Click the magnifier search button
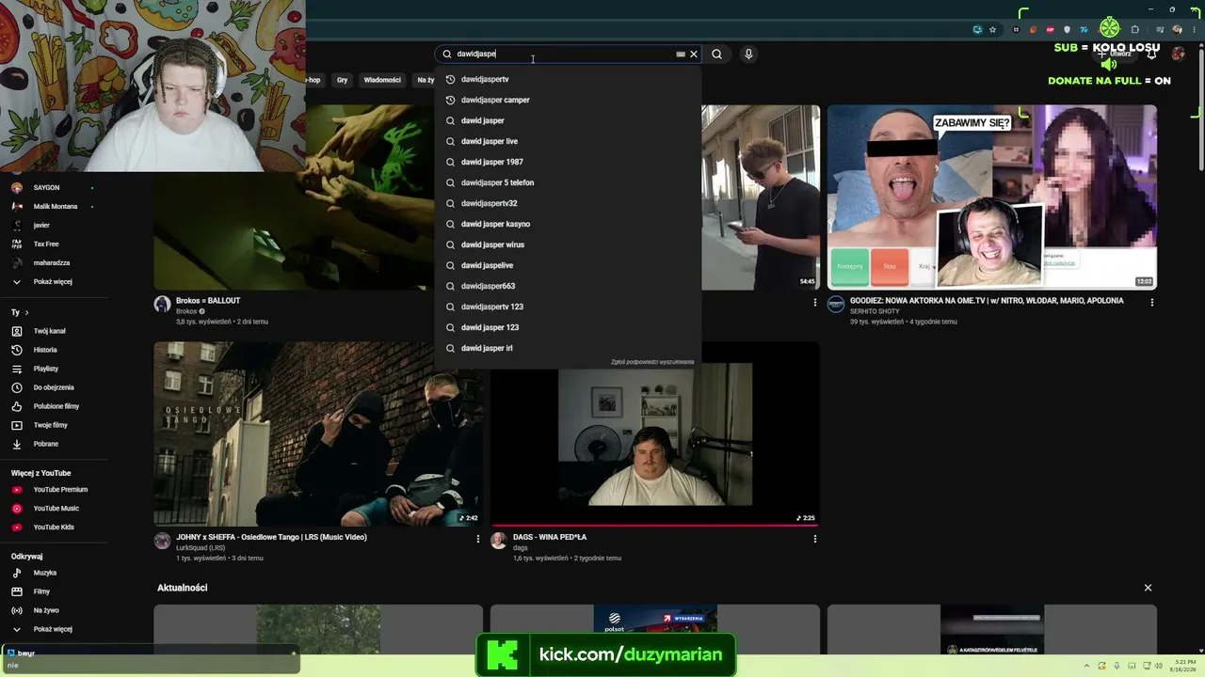 pos(716,55)
